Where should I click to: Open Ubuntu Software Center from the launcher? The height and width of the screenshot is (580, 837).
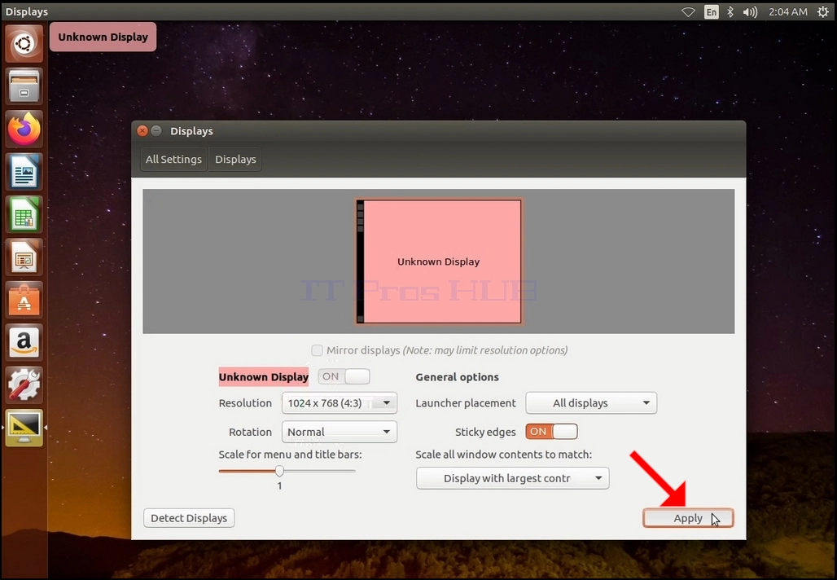[24, 300]
